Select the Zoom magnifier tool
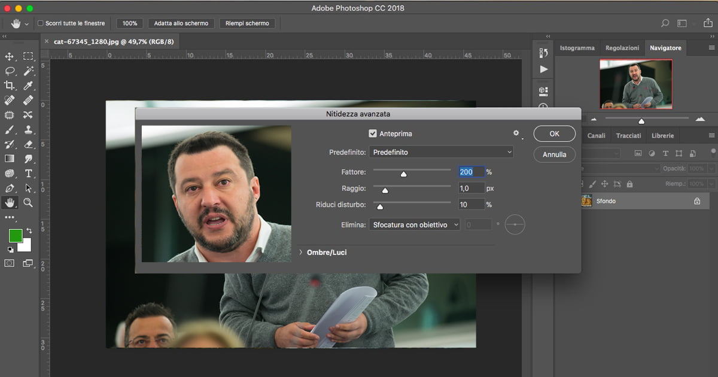 tap(28, 203)
